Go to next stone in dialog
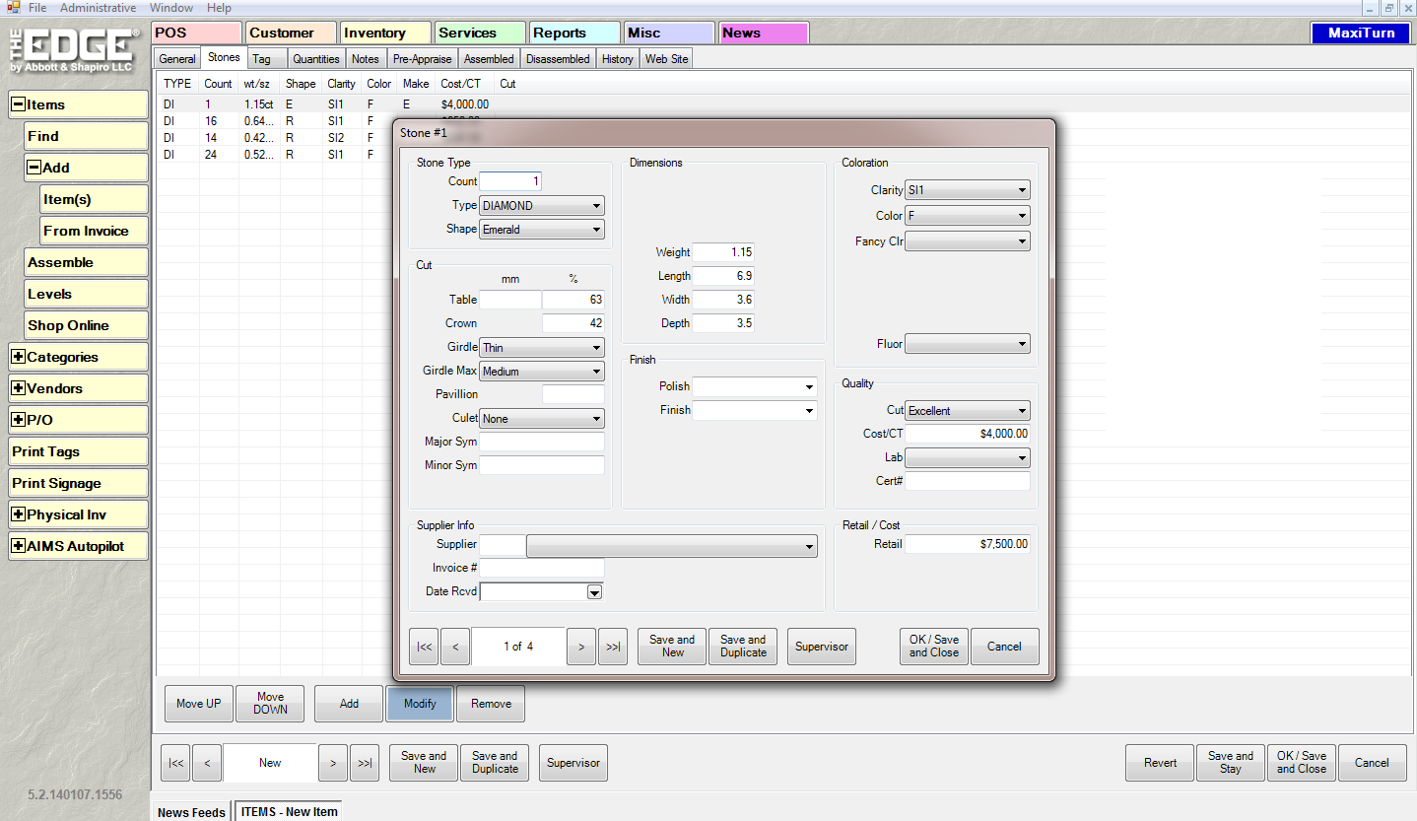Screen dimensions: 1417x821 (581, 647)
